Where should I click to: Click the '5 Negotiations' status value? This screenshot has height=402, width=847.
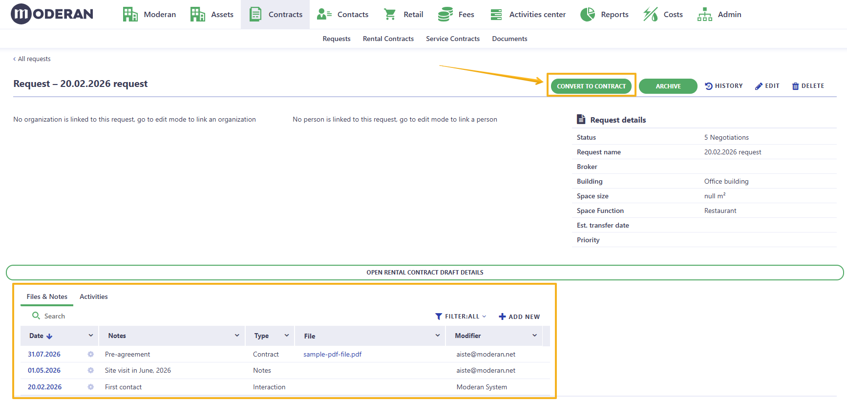coord(726,137)
